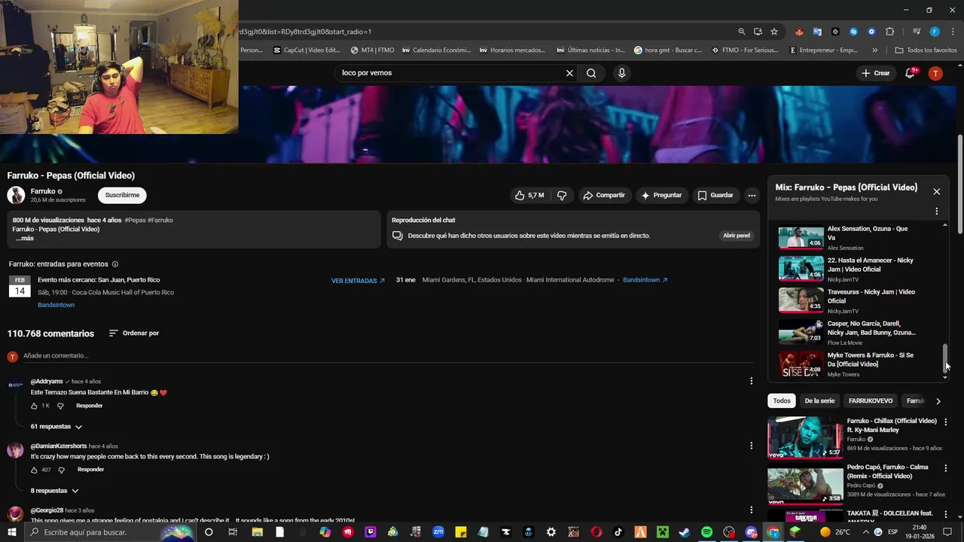Close the Mix: Farruko - Pepas playlist panel
Image resolution: width=964 pixels, height=542 pixels.
point(936,191)
